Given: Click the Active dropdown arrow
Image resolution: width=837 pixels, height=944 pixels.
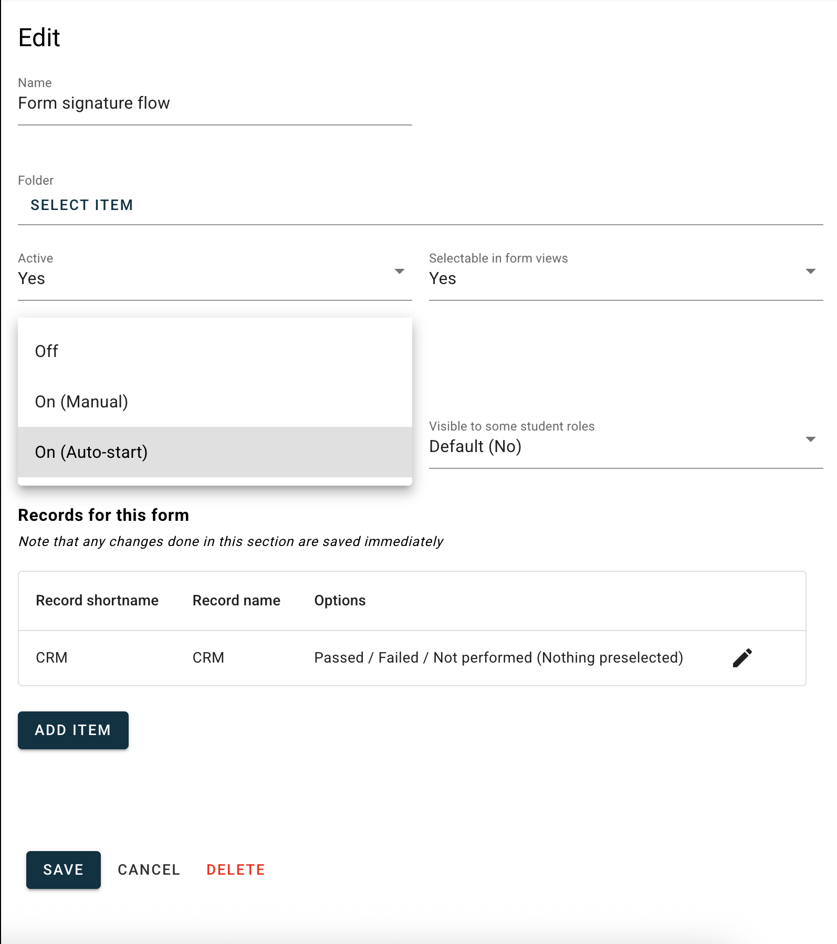Looking at the screenshot, I should coord(399,271).
